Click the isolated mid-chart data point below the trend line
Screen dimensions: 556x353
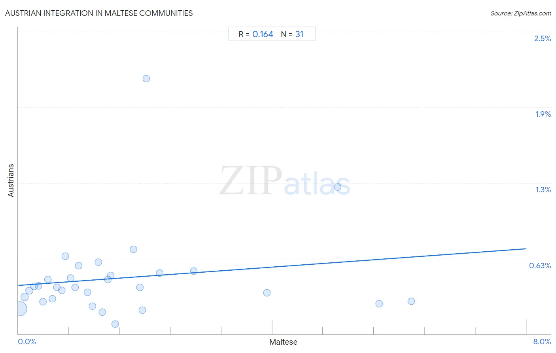pos(267,293)
